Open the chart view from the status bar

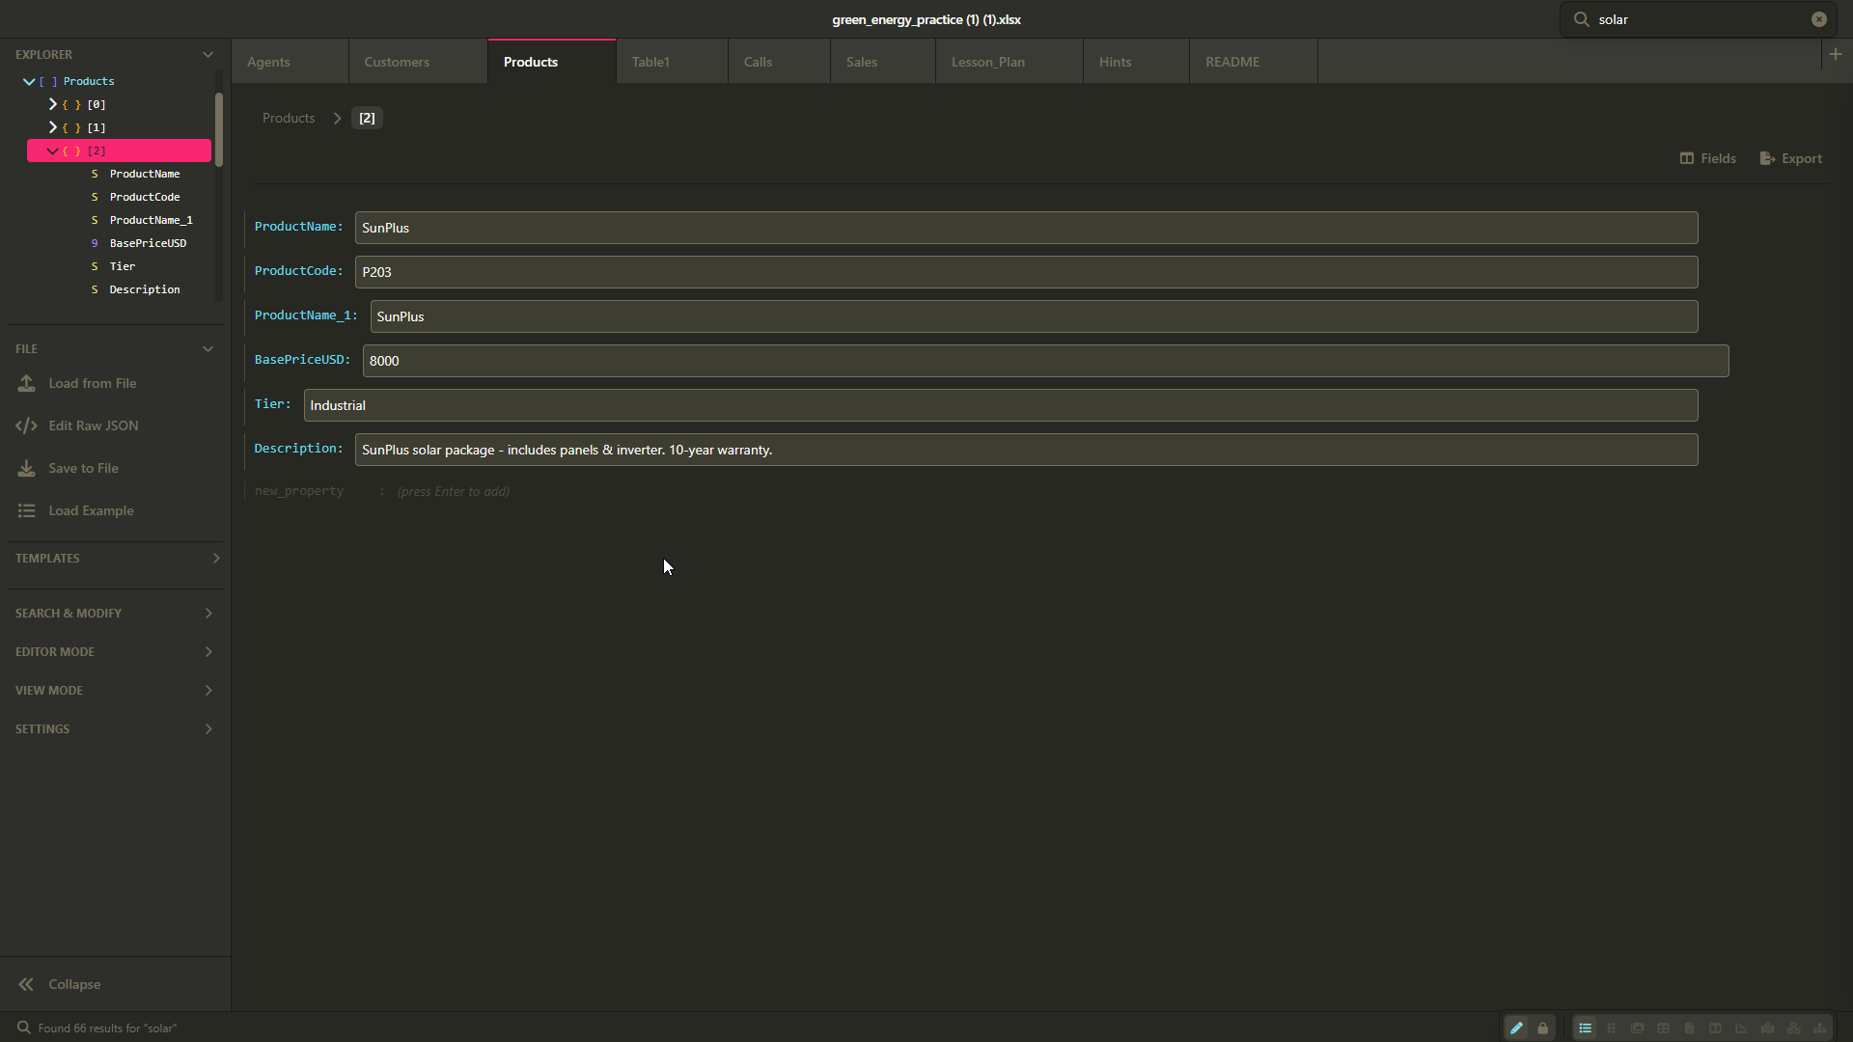pos(1742,1028)
